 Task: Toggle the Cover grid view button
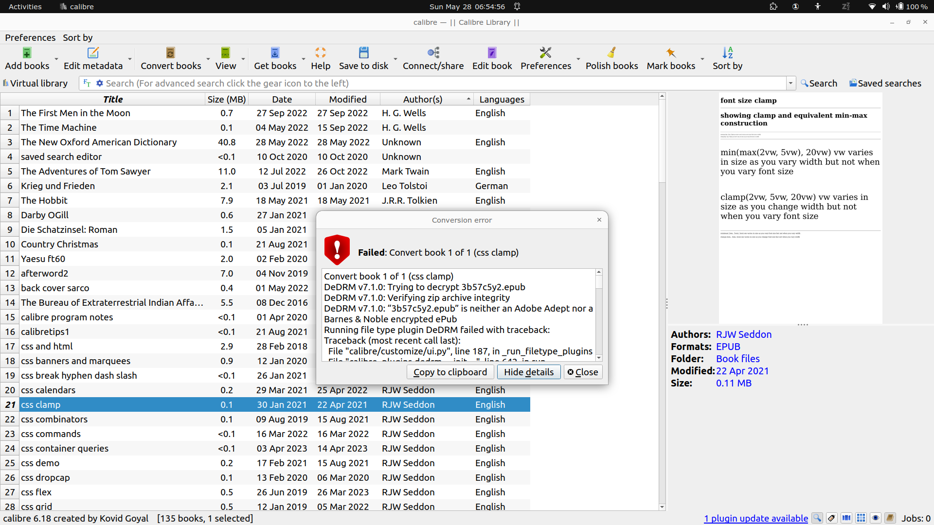point(861,518)
